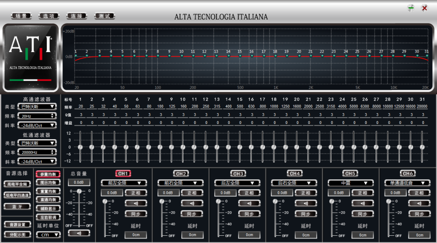Toggle CH6 同步 sync button
The image size is (437, 243).
pyautogui.click(x=420, y=214)
